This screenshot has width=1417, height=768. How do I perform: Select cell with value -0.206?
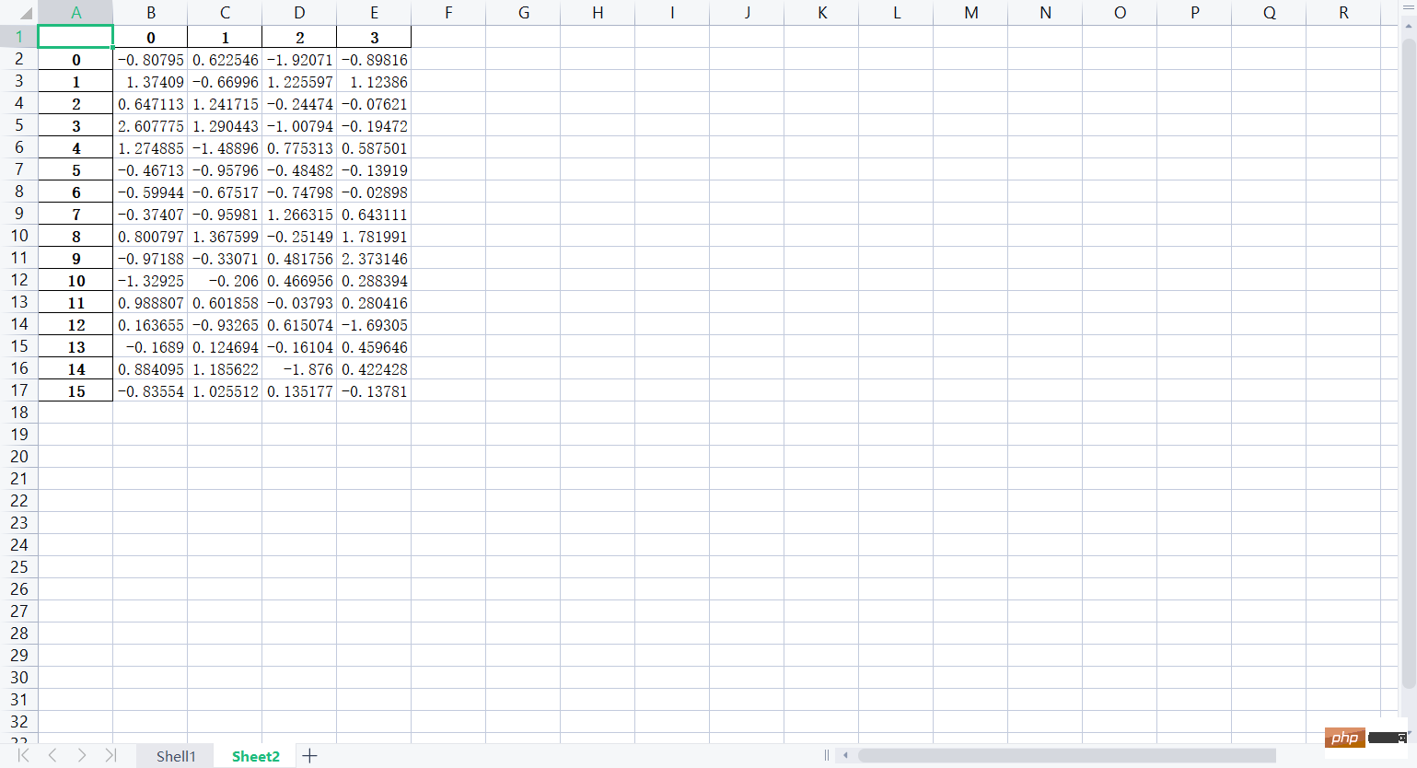tap(226, 281)
